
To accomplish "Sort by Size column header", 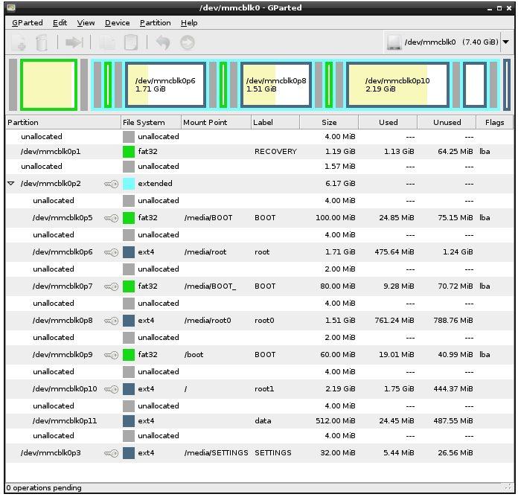I will coord(329,122).
